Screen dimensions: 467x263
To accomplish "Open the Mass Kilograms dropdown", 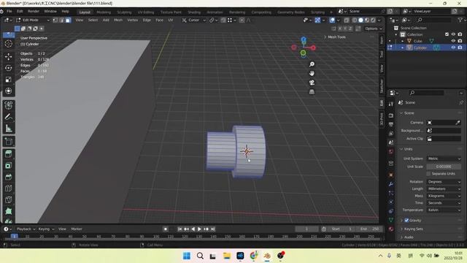I will tap(444, 196).
